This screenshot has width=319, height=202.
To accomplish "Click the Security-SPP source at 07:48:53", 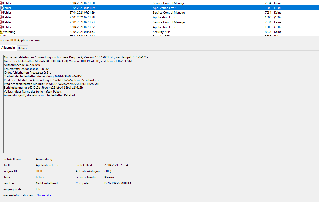I will click(x=161, y=32).
